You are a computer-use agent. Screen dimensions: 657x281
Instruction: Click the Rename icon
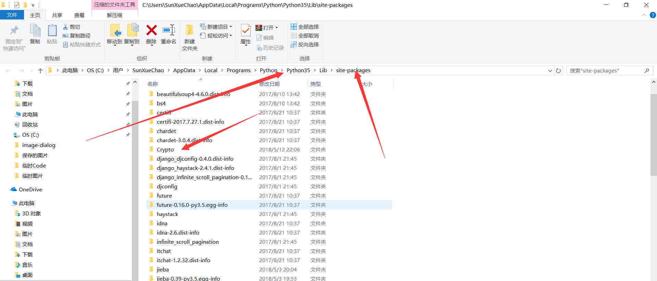[x=168, y=30]
